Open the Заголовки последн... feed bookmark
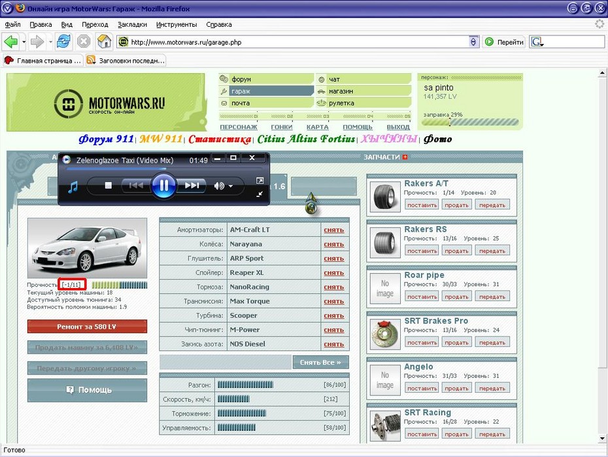Screen dimensions: 608x457 [x=126, y=61]
